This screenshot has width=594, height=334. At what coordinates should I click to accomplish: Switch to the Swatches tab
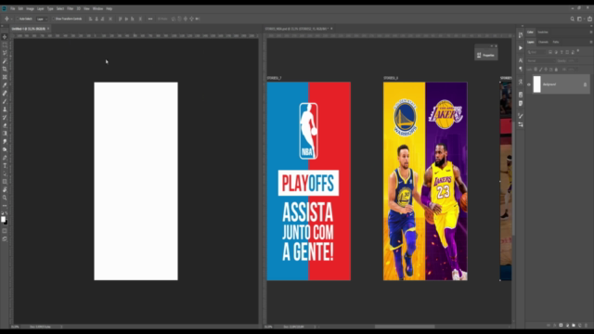coord(543,32)
